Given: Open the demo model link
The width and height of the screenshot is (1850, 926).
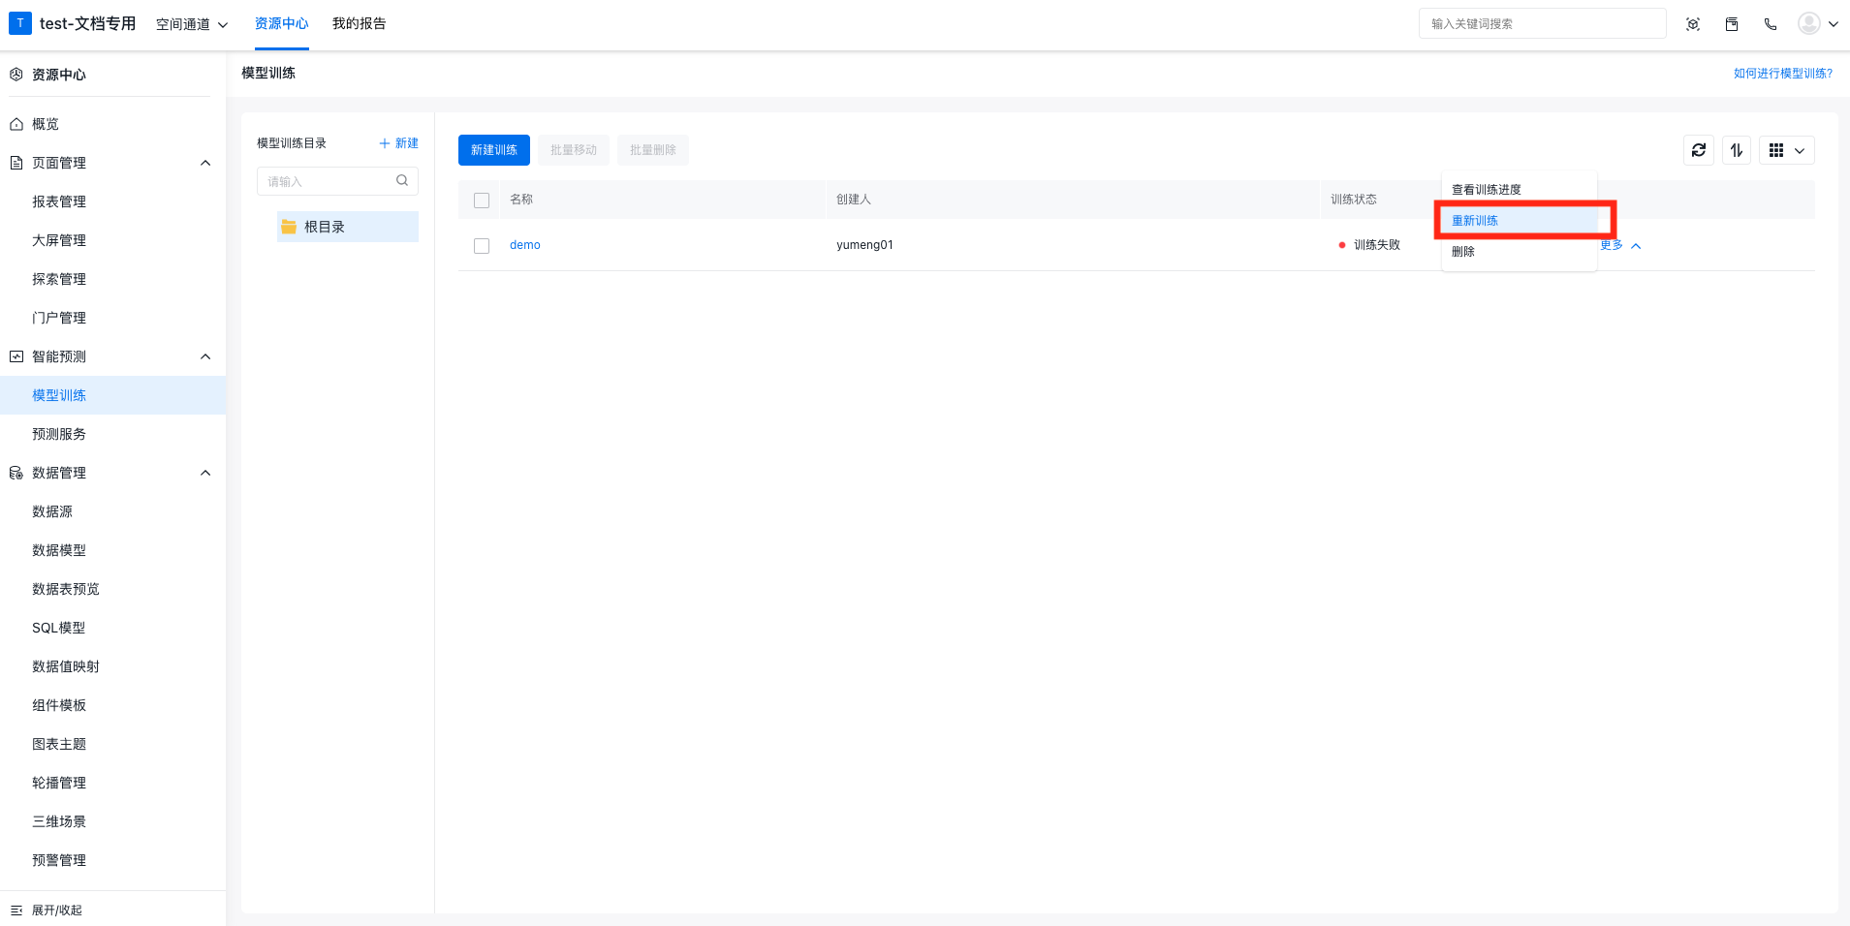Looking at the screenshot, I should coord(525,245).
